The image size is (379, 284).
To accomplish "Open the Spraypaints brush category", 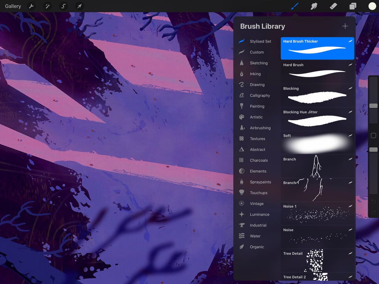I will (x=256, y=182).
